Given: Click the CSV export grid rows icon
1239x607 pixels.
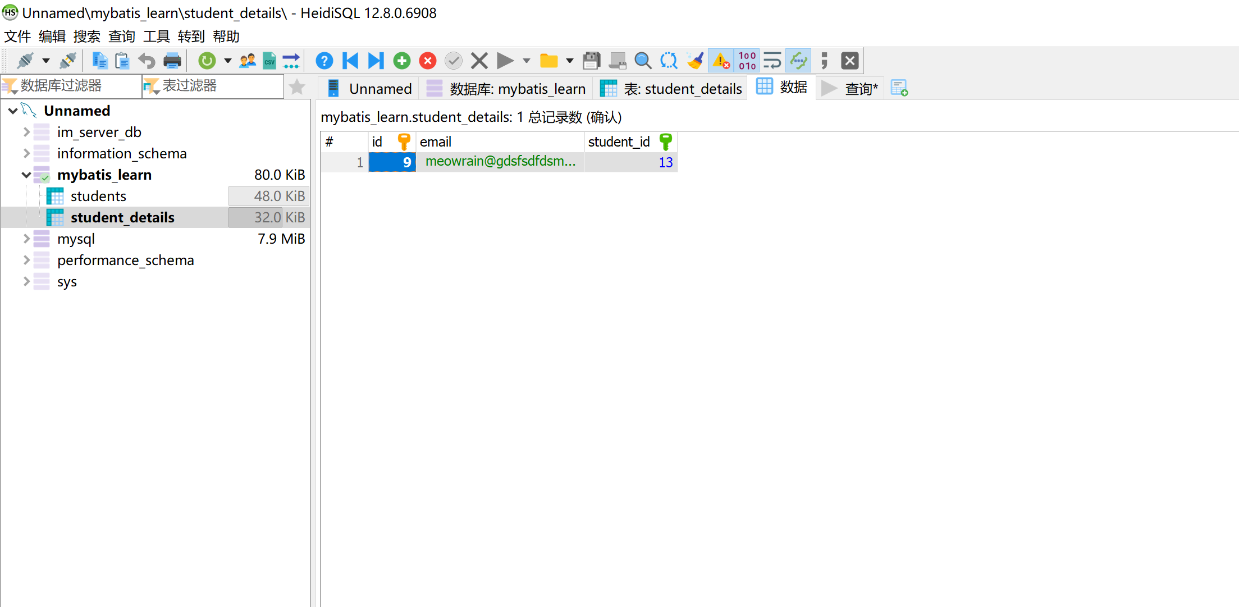Looking at the screenshot, I should click(x=269, y=61).
